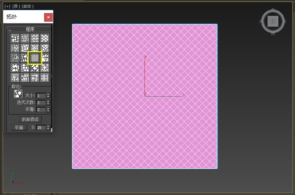Choose the cross-shaped tile pattern ending fourth row
Image resolution: width=295 pixels, height=195 pixels.
click(45, 68)
